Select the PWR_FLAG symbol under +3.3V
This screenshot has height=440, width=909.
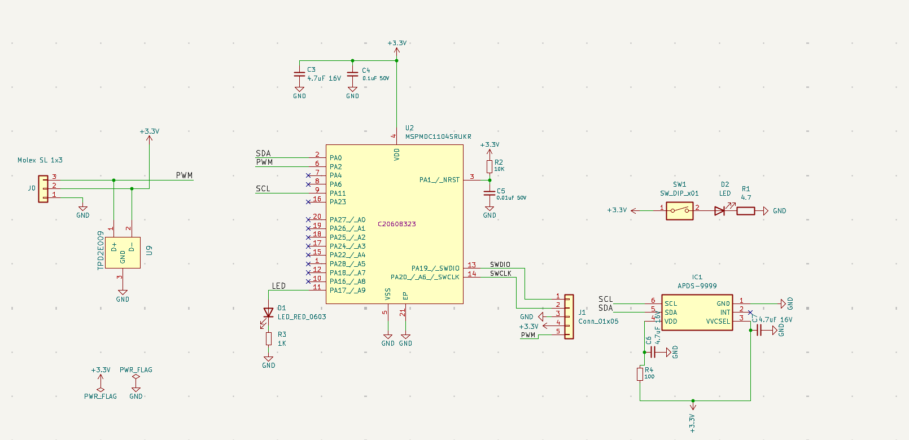click(100, 389)
